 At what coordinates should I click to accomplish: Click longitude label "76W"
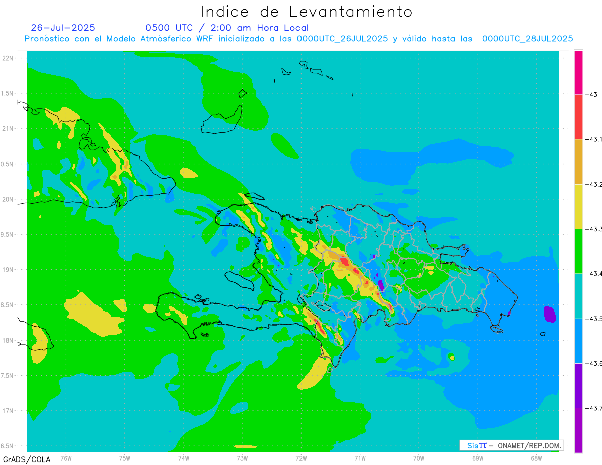[66, 458]
